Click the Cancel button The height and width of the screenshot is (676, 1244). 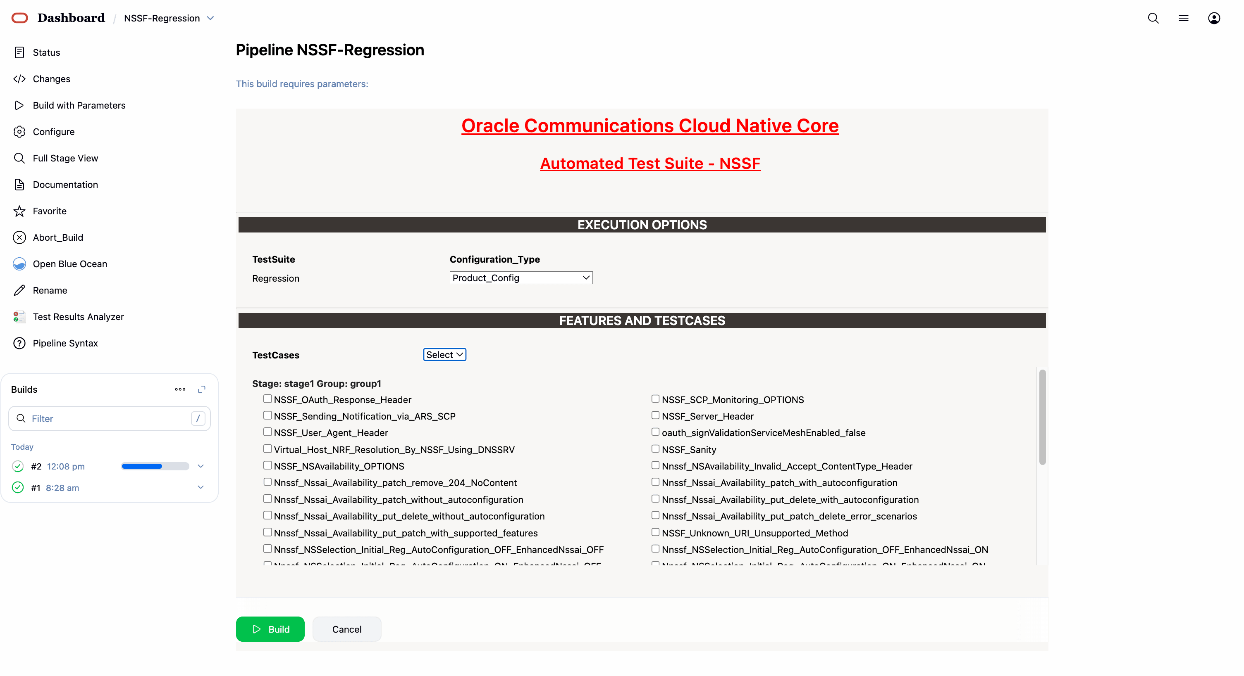(347, 629)
